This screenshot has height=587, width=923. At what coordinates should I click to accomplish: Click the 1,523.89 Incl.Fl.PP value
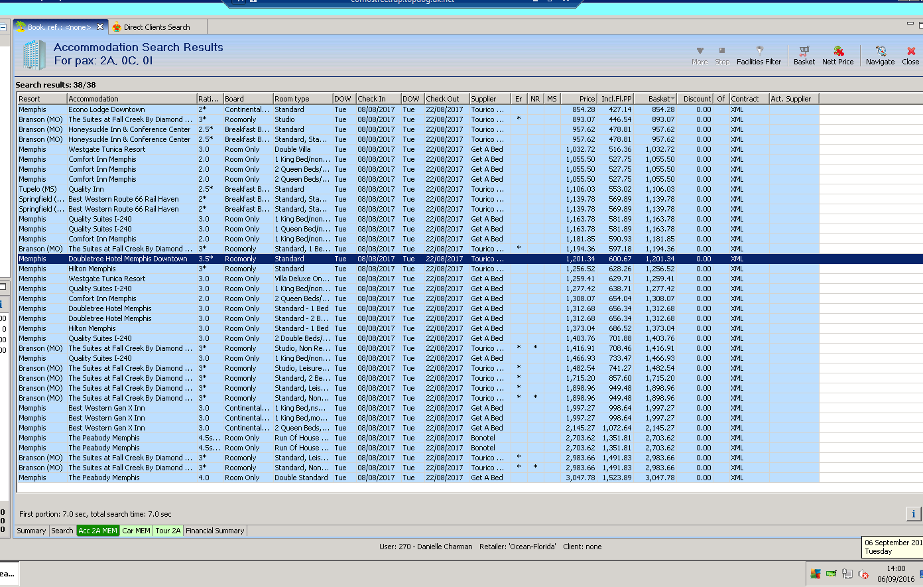[617, 478]
